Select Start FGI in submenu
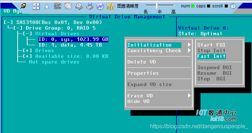This screenshot has width=252, height=133. [211, 45]
